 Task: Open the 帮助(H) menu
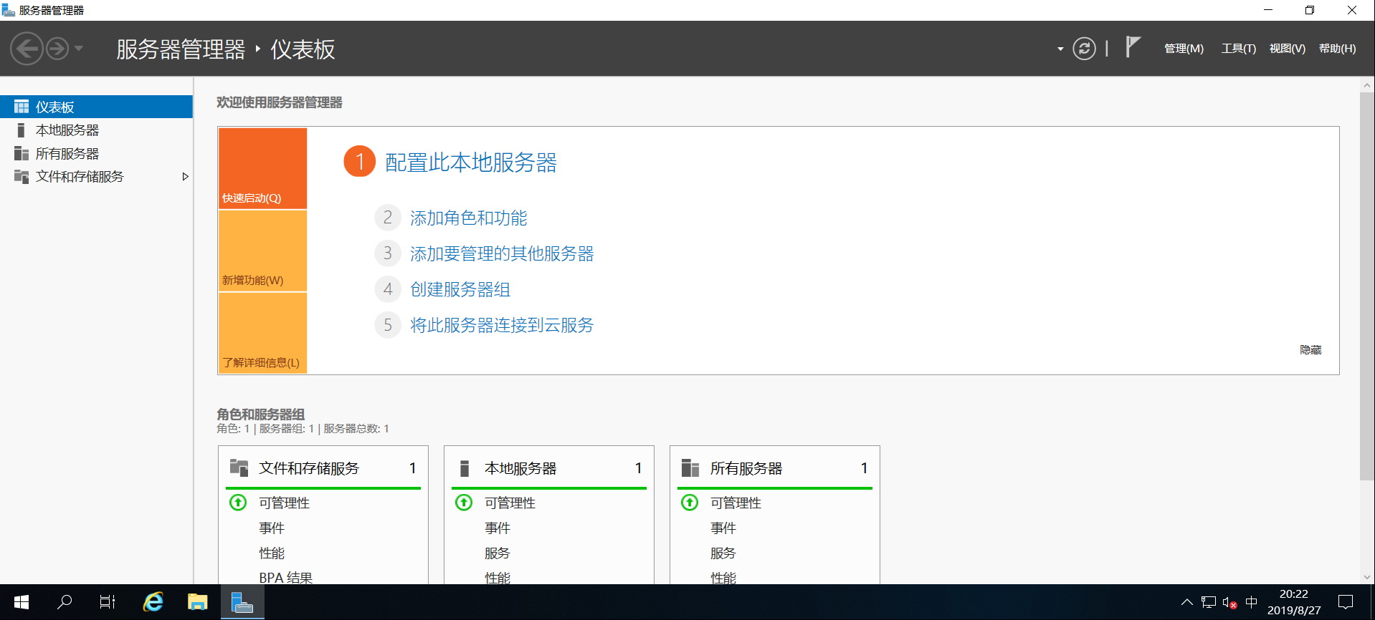pos(1338,49)
